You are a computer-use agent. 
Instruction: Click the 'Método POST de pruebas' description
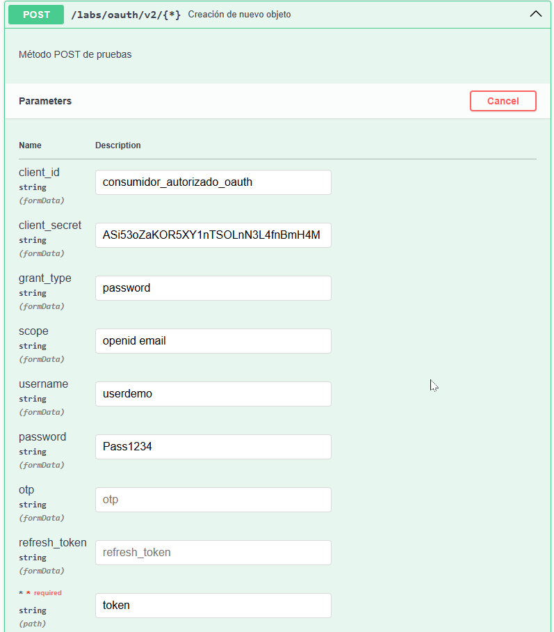75,54
